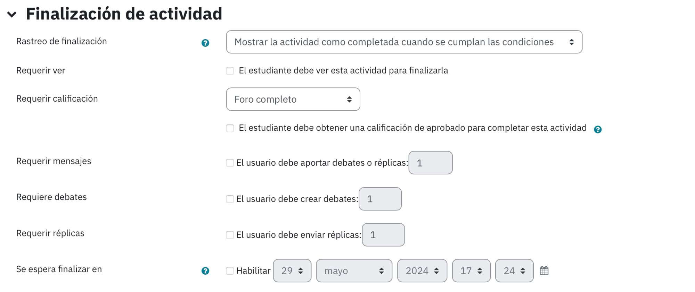Image resolution: width=695 pixels, height=292 pixels.
Task: Open the day 29 selector
Action: pyautogui.click(x=292, y=270)
